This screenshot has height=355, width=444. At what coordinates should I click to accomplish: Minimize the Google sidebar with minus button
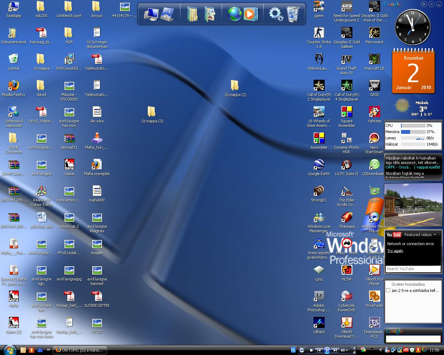[x=439, y=5]
